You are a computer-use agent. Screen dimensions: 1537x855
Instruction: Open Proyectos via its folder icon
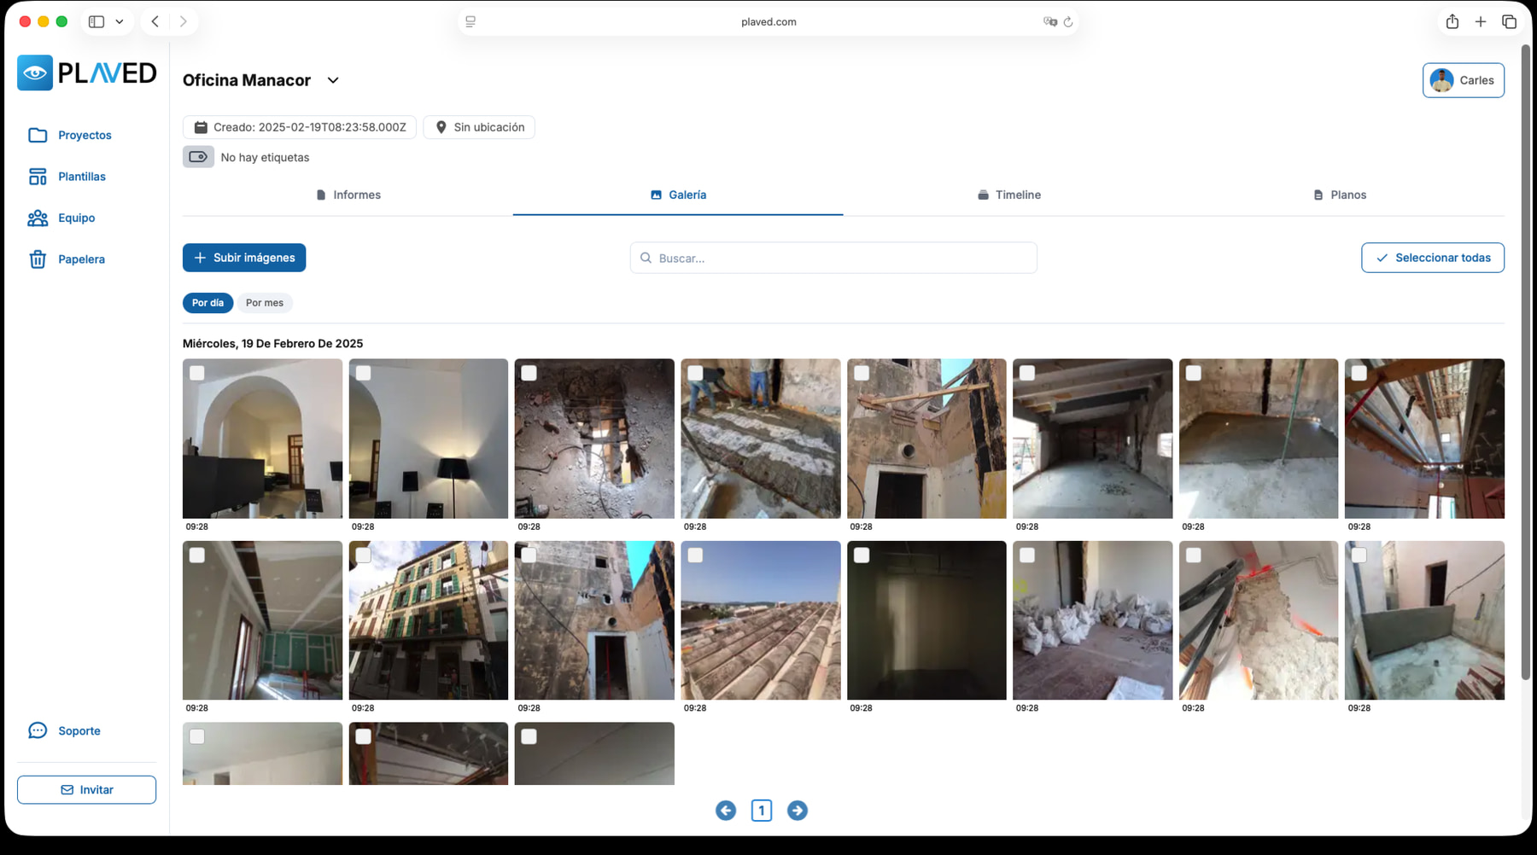click(x=38, y=135)
